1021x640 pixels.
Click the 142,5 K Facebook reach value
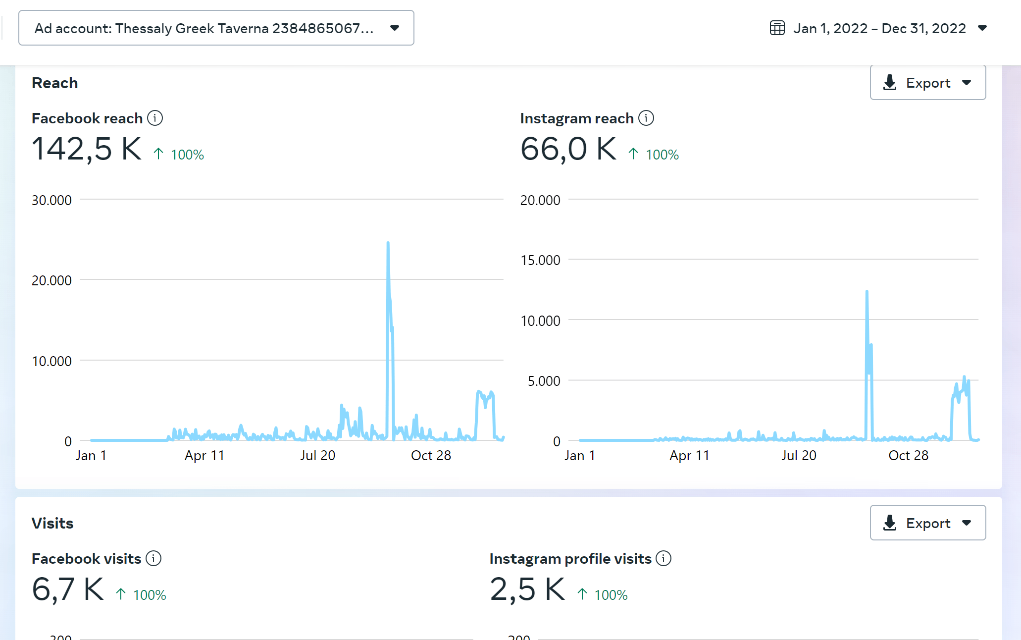(x=87, y=149)
